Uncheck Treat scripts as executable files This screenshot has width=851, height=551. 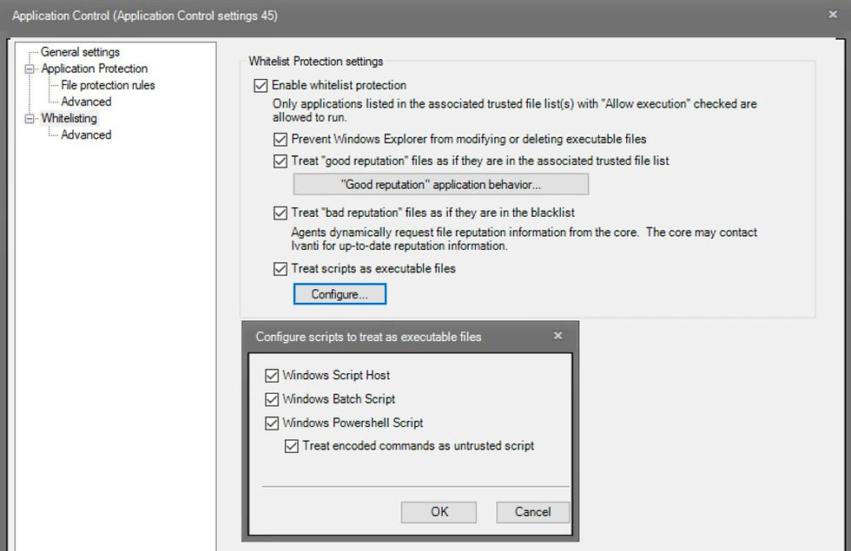(x=280, y=269)
